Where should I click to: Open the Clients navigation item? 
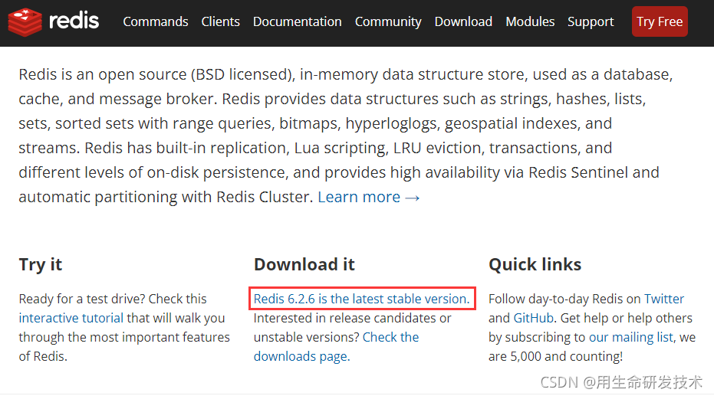[220, 21]
